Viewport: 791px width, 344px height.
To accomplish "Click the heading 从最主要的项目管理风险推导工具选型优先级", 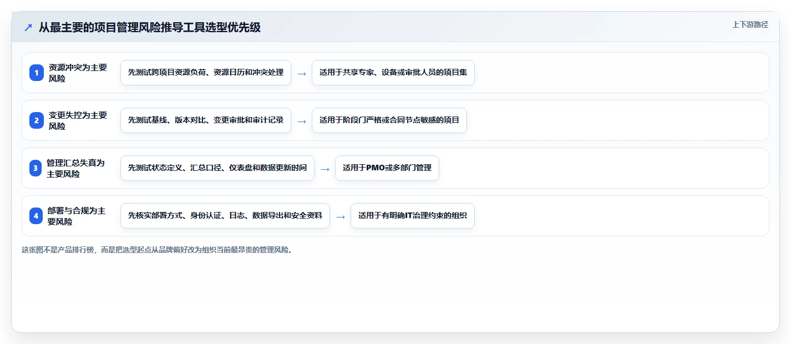I will pos(150,27).
